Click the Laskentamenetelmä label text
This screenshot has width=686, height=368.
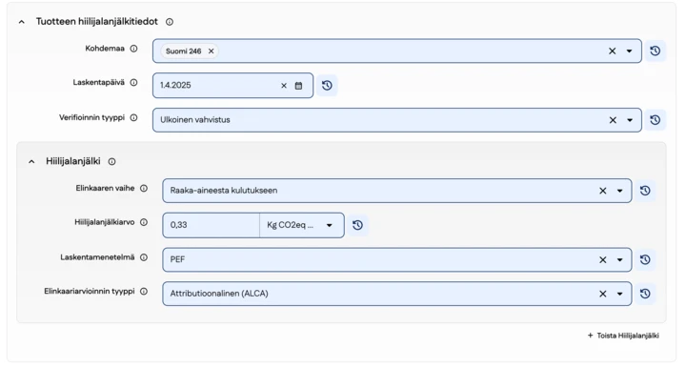97,257
